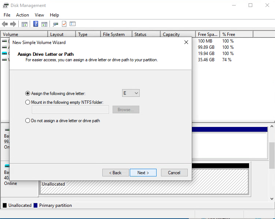Viewport: 275px width, 219px height.
Task: Open the drive letter E dropdown
Action: 131,93
